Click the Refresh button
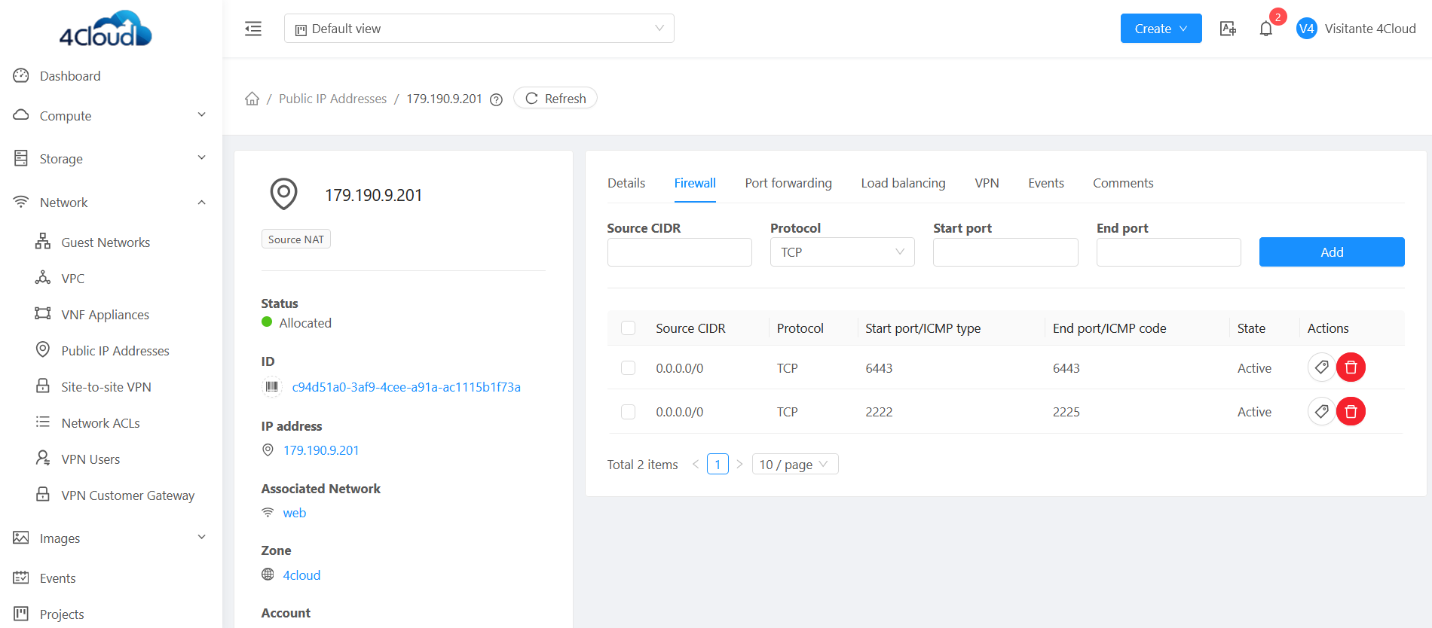 pos(555,98)
